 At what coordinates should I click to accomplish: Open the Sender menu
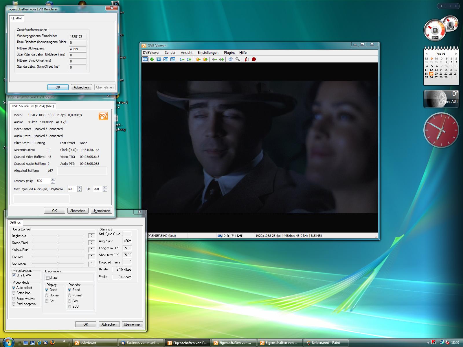pyautogui.click(x=170, y=53)
